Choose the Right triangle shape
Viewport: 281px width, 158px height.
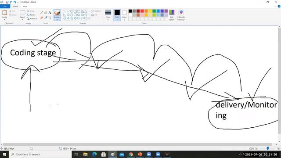tap(65, 14)
